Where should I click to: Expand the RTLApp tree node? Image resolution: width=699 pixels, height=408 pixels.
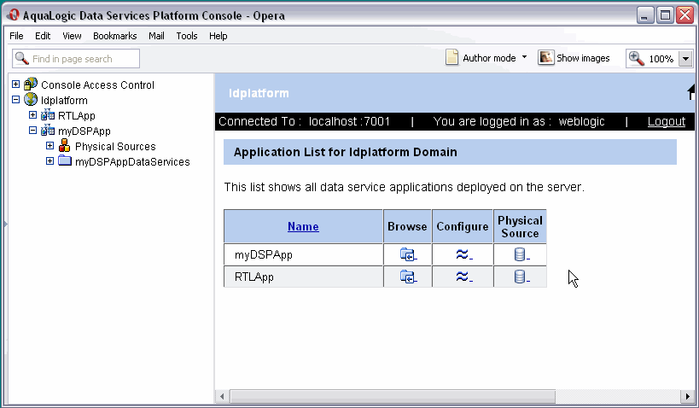point(32,115)
